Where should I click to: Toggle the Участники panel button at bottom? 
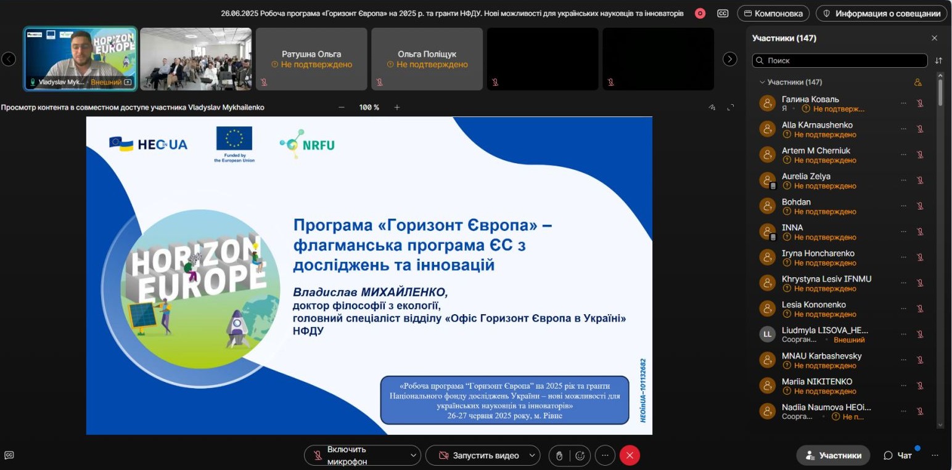pyautogui.click(x=833, y=456)
